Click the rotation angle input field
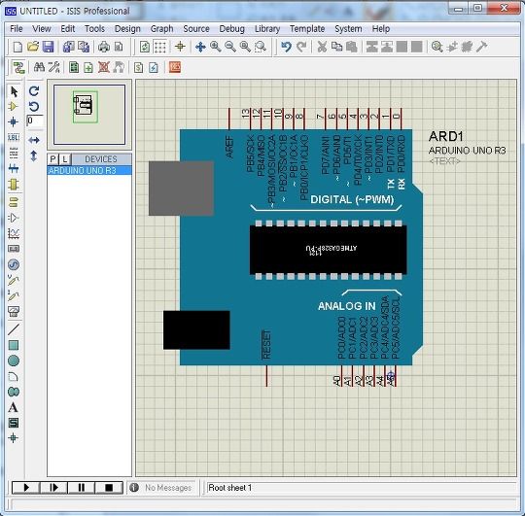Screen dimensions: 525x516 (x=35, y=120)
